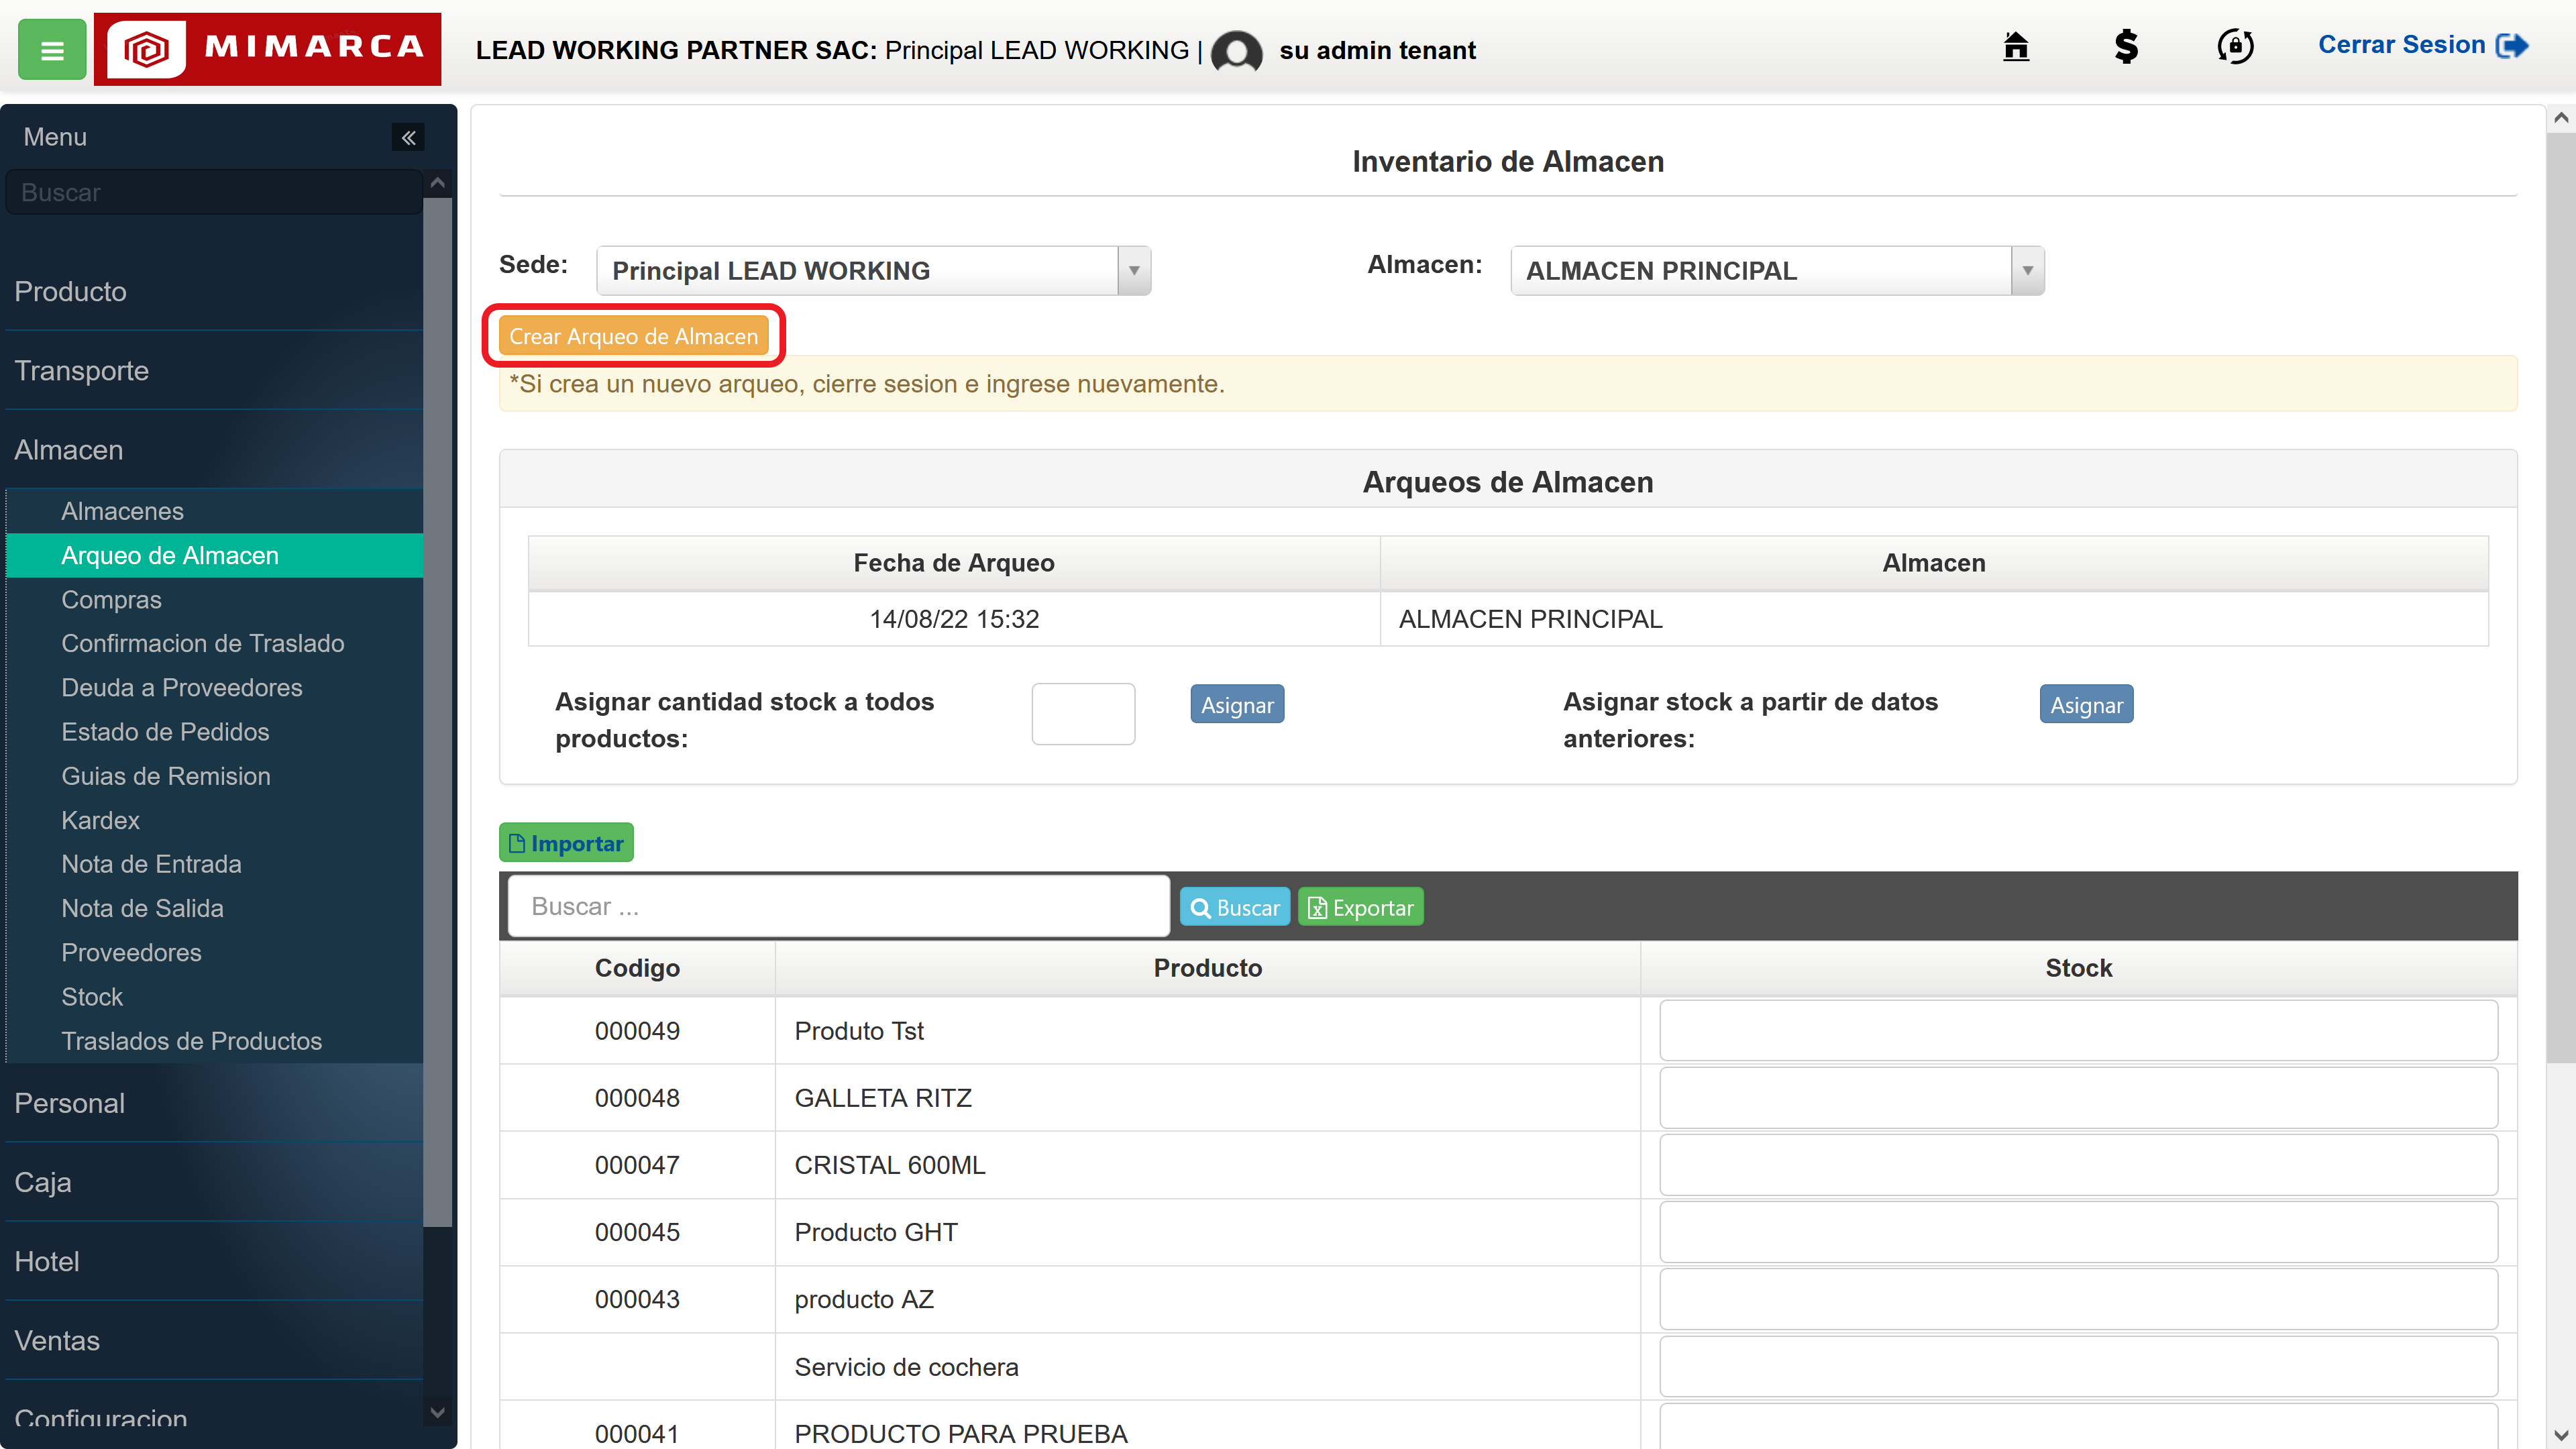Click the Stock column header

click(2078, 968)
